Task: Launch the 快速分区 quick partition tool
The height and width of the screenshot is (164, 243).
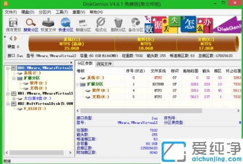Action: pos(66,25)
